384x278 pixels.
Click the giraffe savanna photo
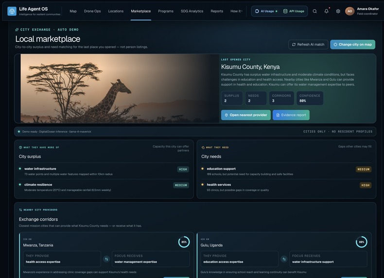120,88
